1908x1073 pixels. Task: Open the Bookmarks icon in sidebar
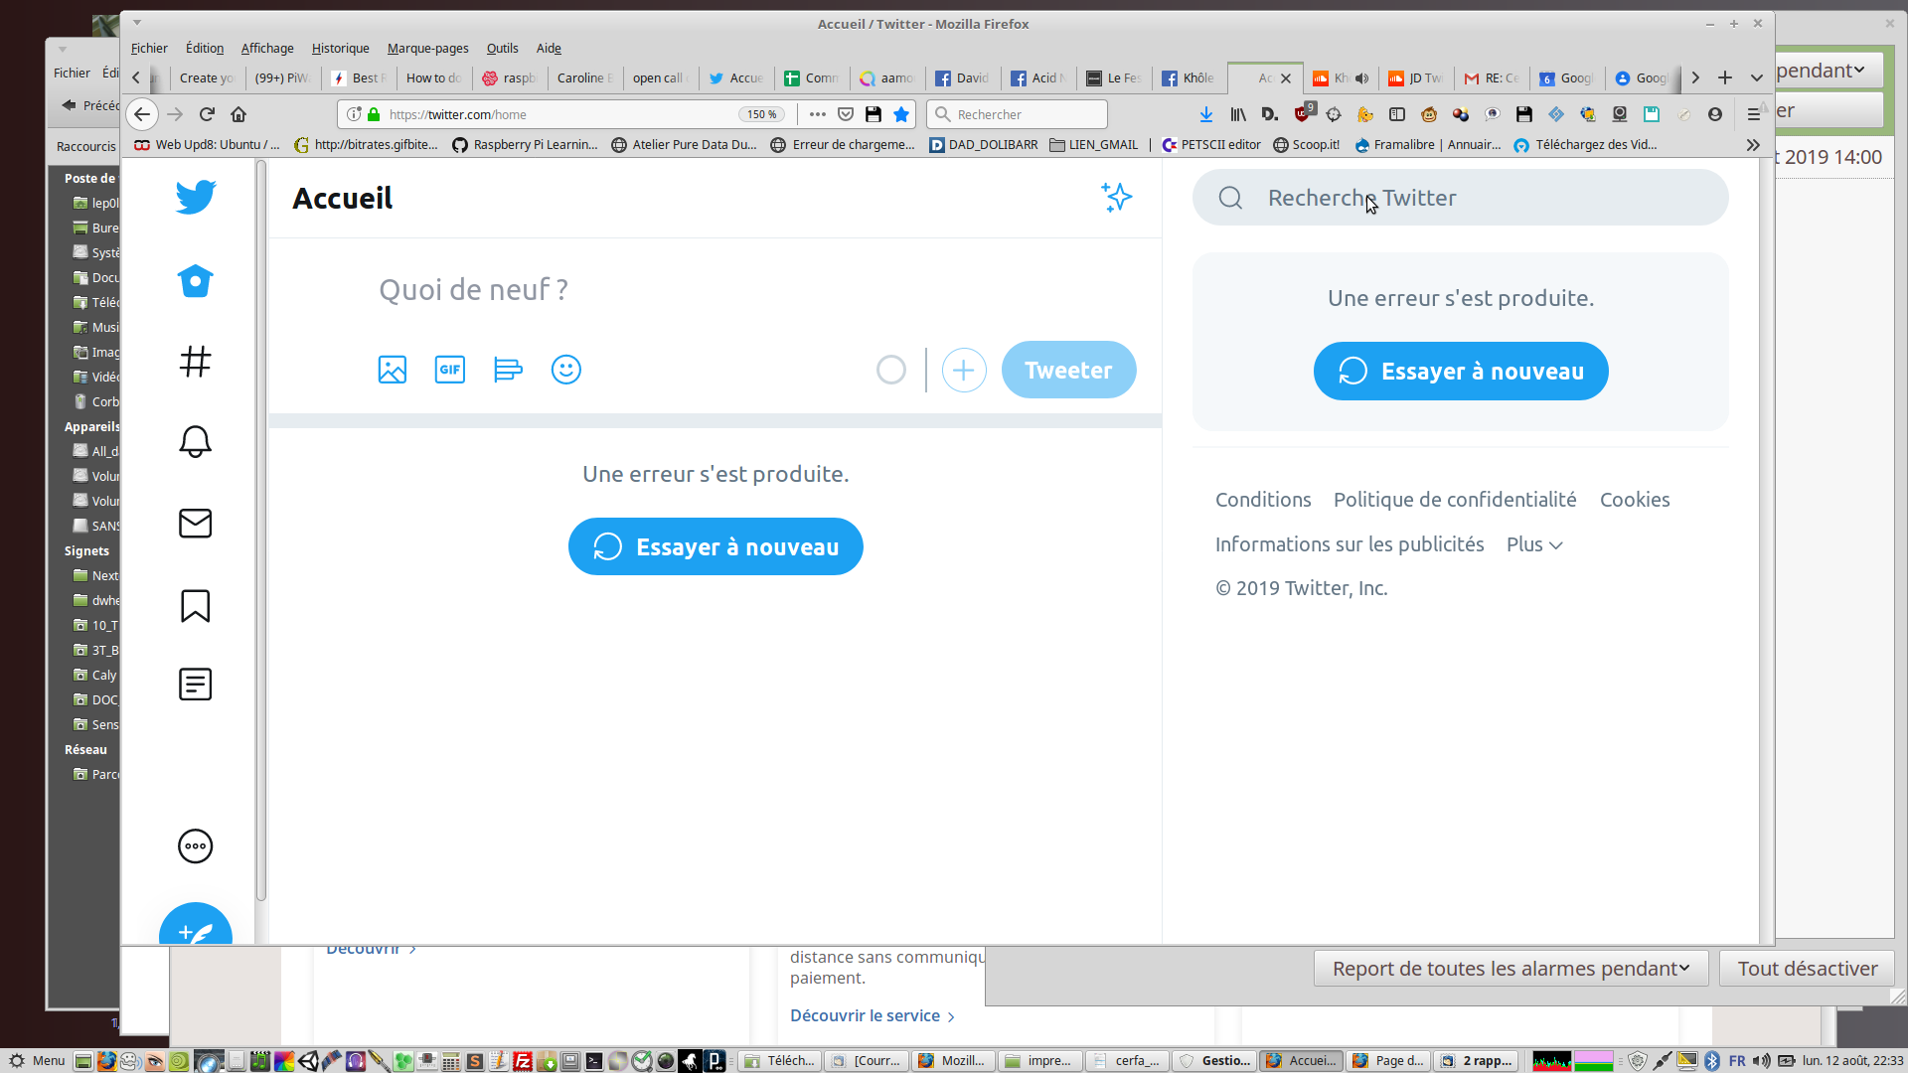(x=196, y=605)
